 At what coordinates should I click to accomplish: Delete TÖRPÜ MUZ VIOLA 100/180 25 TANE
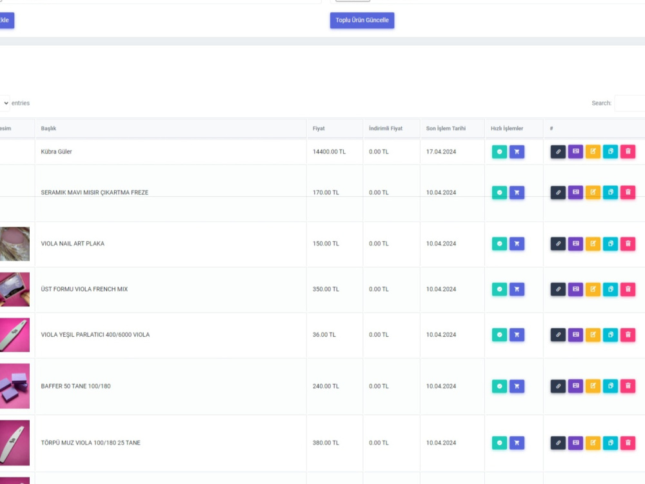(x=628, y=443)
